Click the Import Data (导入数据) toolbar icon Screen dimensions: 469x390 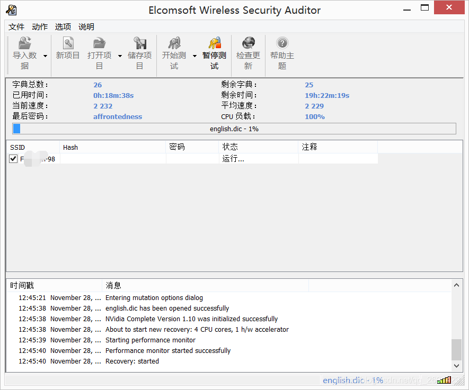pyautogui.click(x=24, y=43)
